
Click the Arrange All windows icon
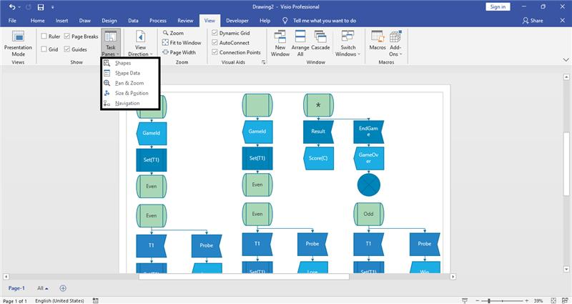(x=300, y=36)
